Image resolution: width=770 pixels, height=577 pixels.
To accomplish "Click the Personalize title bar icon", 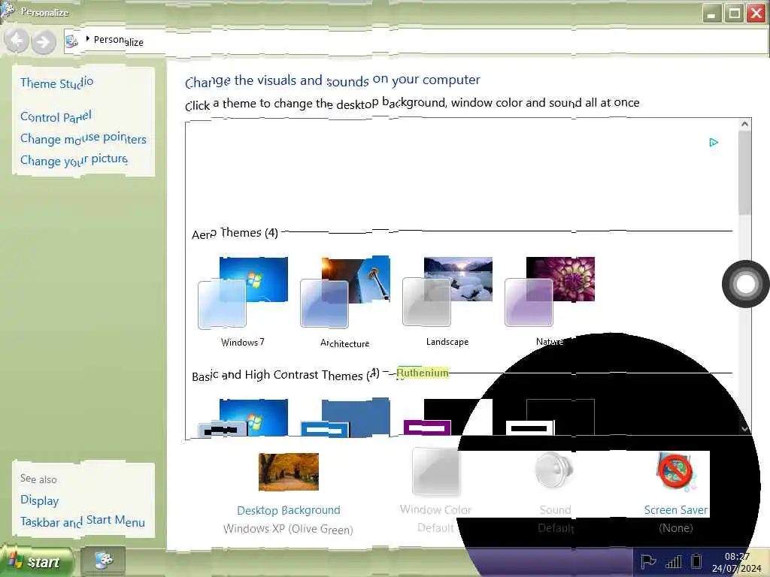I will (8, 11).
